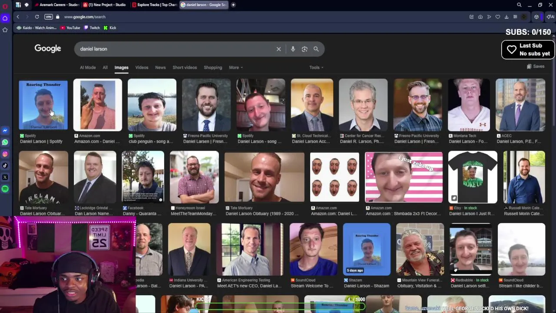Select the AI Mode search tab
The height and width of the screenshot is (313, 556).
[x=88, y=67]
